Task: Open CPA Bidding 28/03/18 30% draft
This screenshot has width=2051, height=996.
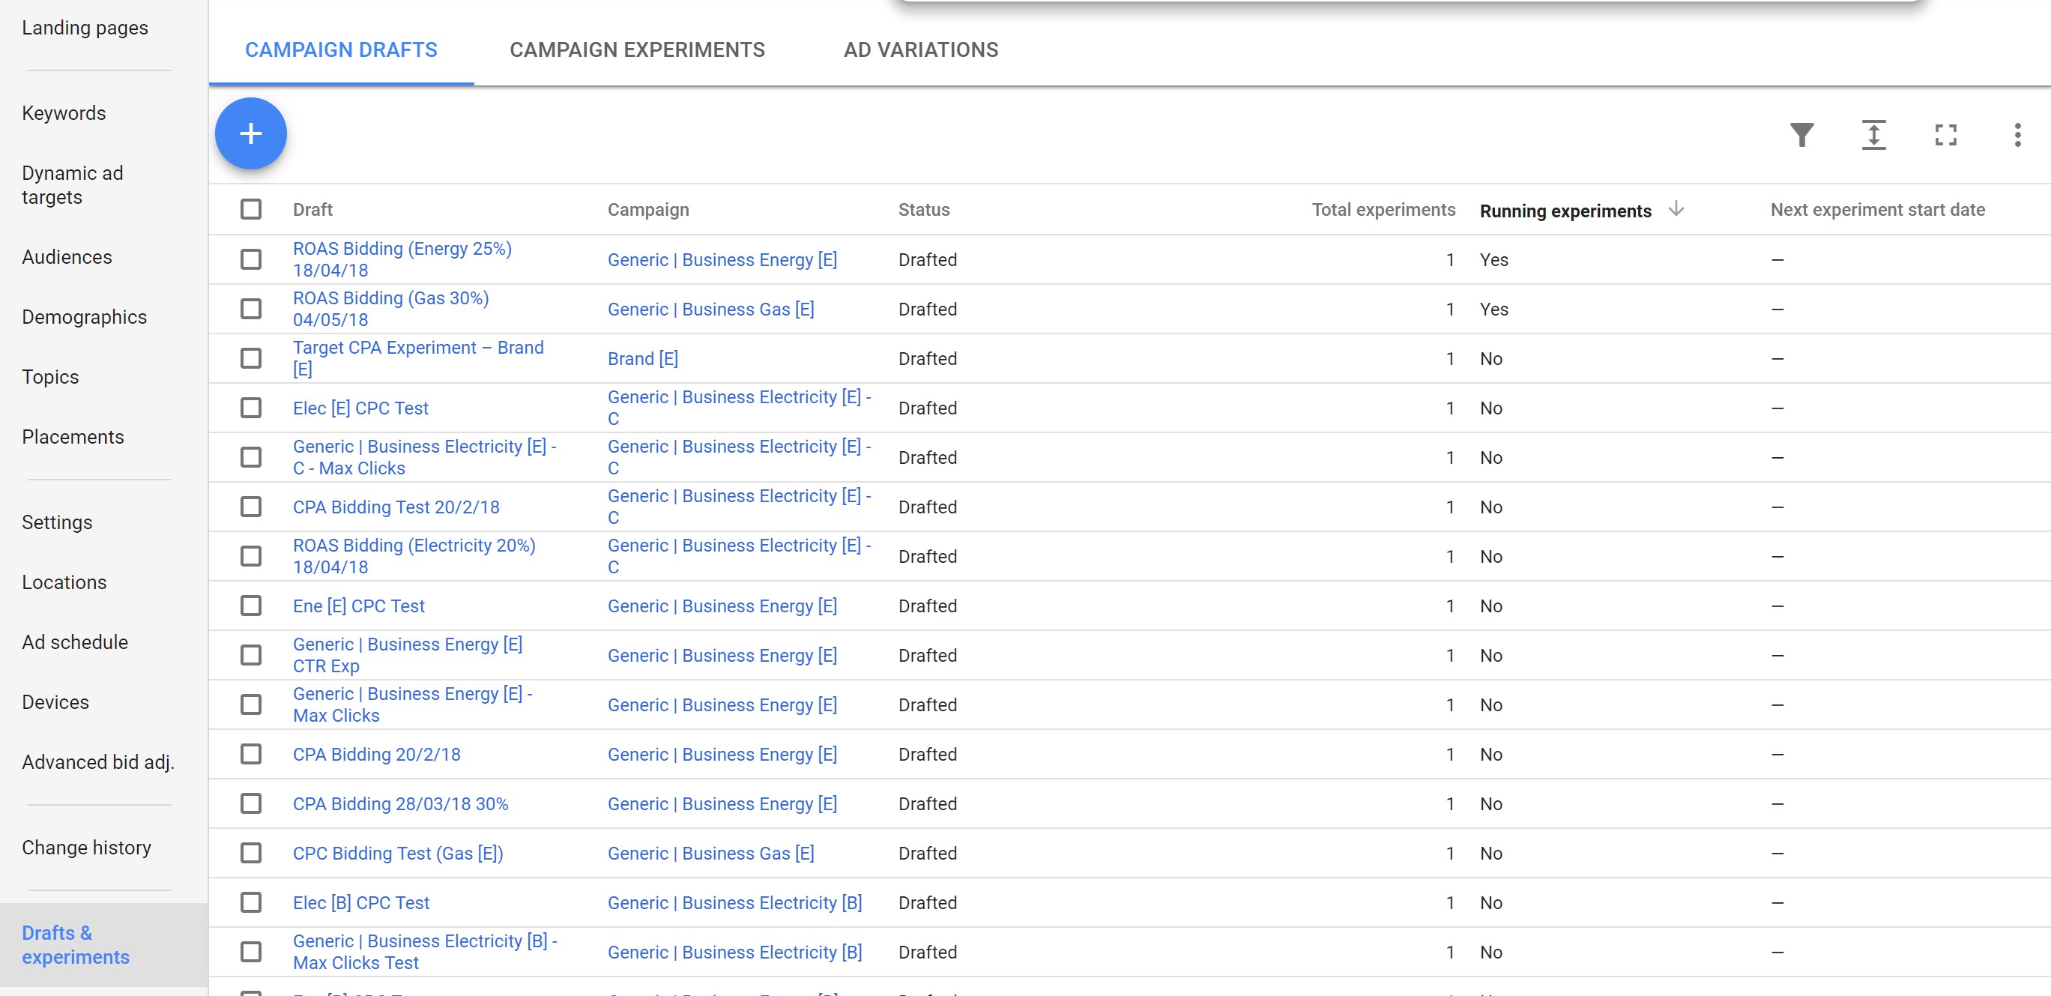Action: [x=400, y=803]
